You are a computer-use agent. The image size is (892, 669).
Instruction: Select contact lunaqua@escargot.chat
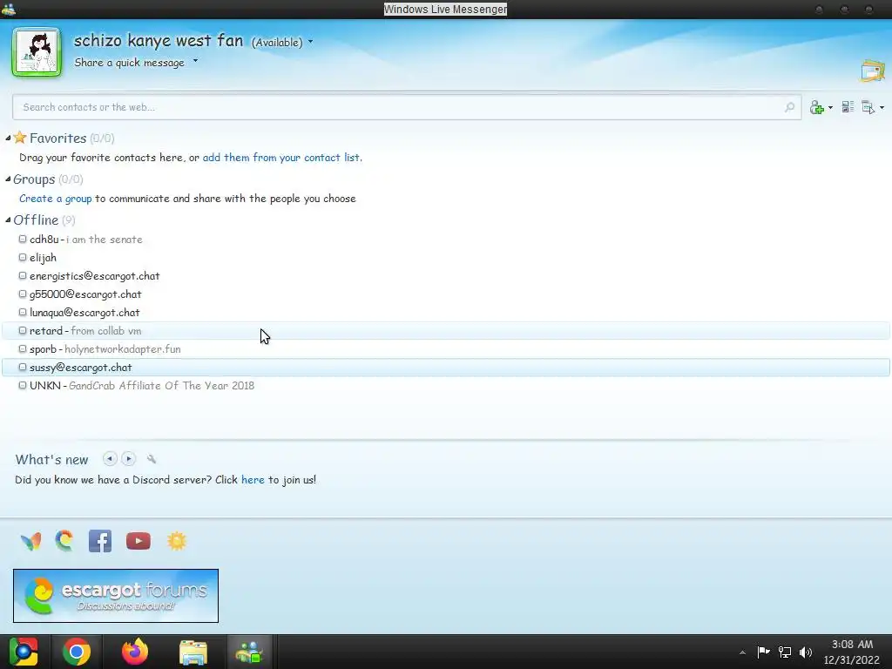(x=445, y=313)
